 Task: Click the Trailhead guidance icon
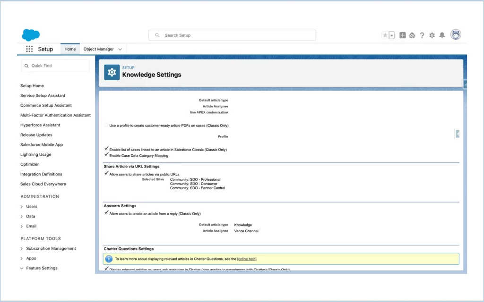click(x=412, y=35)
